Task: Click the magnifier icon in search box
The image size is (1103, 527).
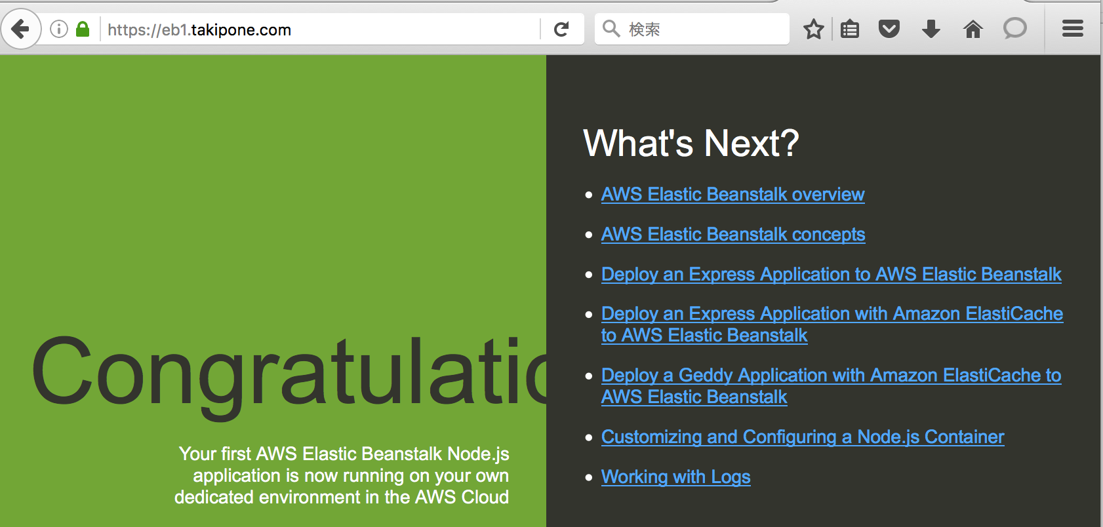Action: pyautogui.click(x=611, y=29)
